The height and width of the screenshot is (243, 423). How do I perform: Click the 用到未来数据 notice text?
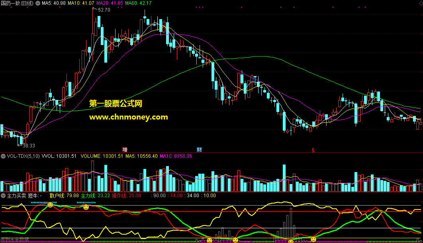(15, 240)
